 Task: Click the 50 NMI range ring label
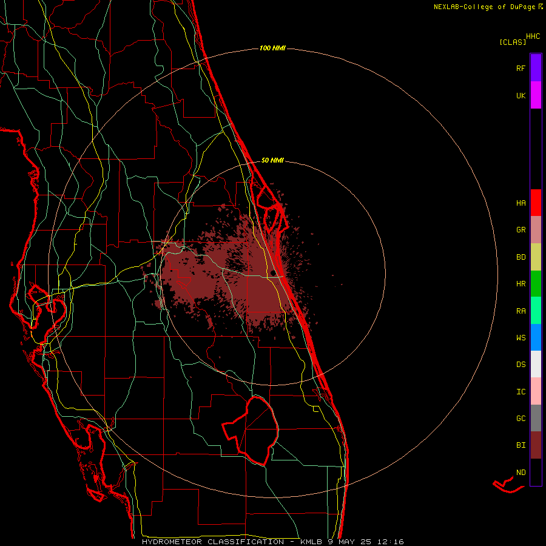(272, 160)
